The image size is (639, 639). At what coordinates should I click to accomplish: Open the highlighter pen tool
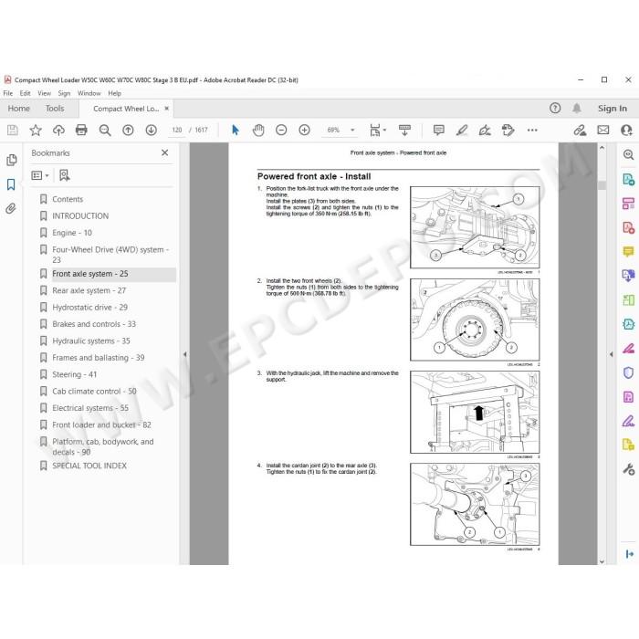(462, 130)
